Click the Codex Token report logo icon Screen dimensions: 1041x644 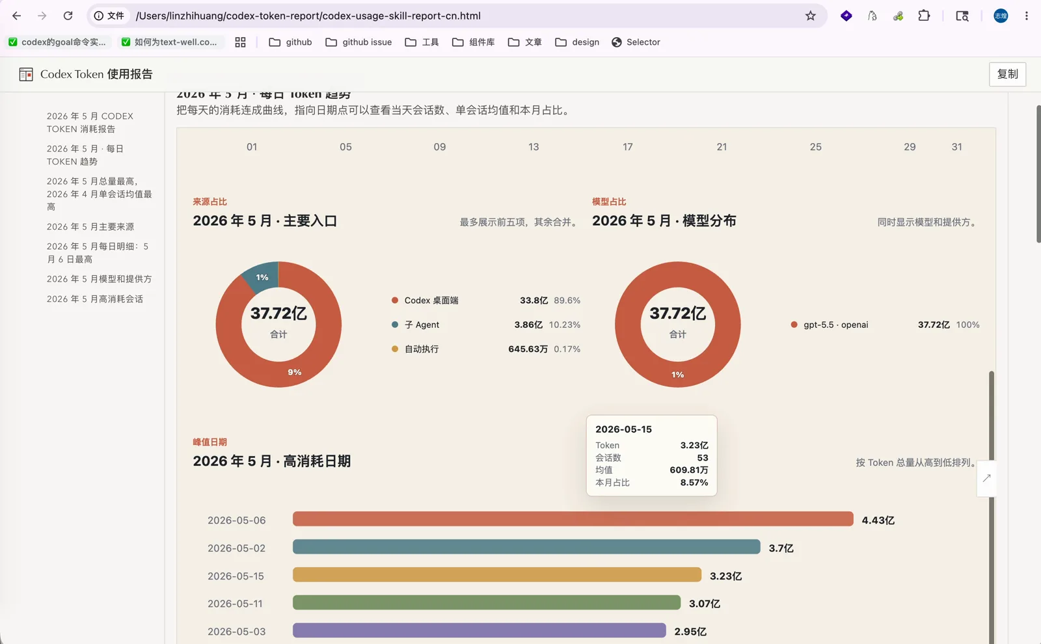[x=26, y=74]
